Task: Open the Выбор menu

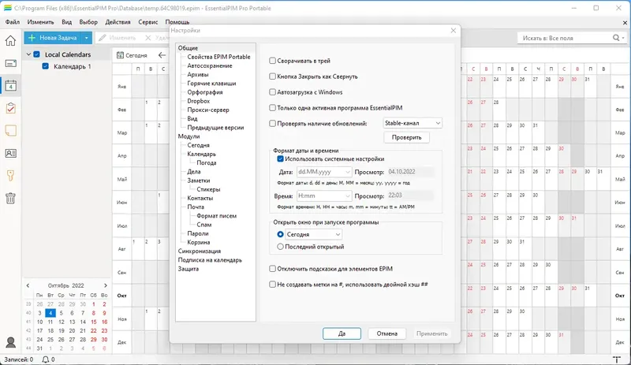Action: tap(88, 22)
